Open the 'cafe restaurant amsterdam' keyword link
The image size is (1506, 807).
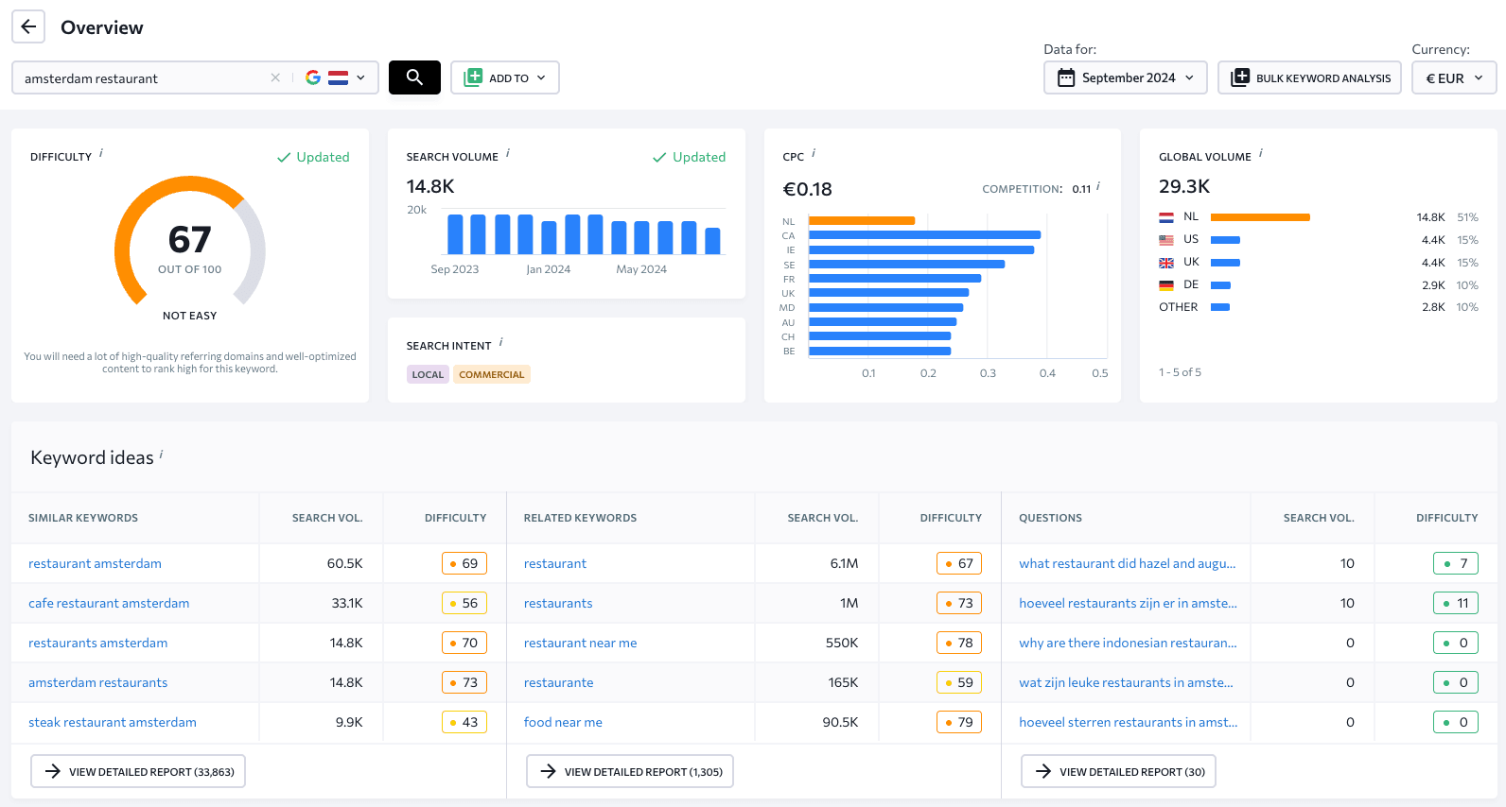click(109, 603)
